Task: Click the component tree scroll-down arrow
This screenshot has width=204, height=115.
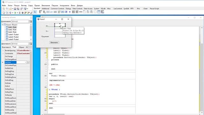Action: [31, 39]
